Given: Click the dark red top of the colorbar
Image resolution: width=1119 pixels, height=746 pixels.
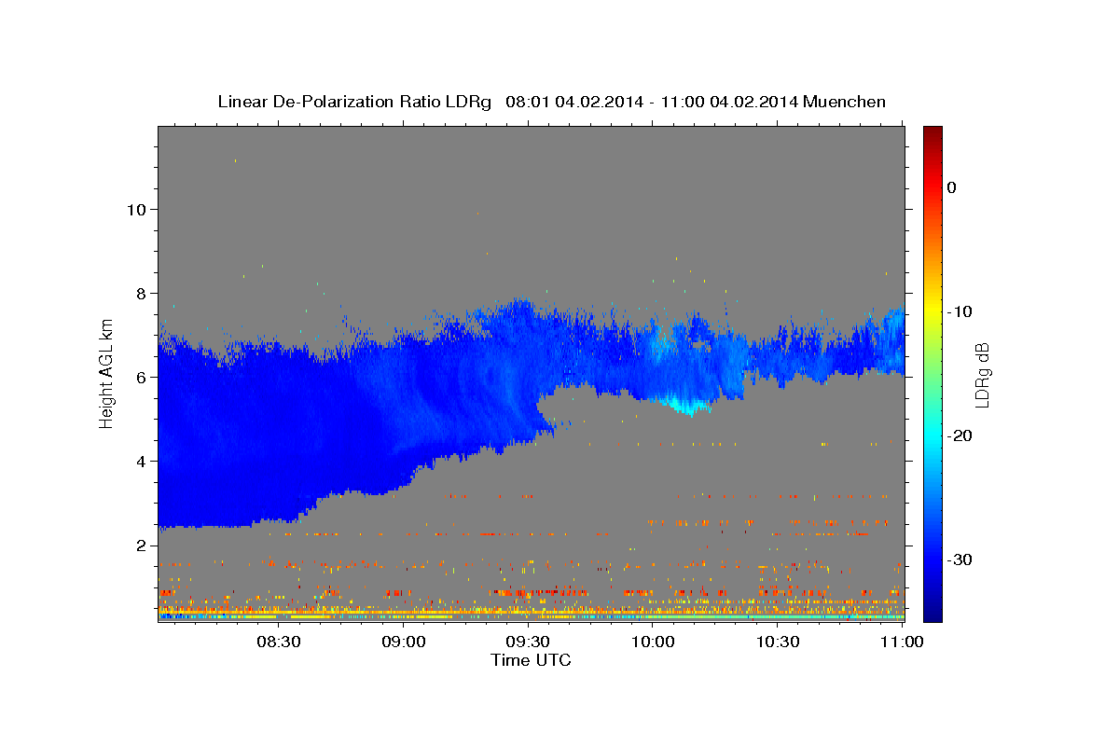Looking at the screenshot, I should point(932,132).
